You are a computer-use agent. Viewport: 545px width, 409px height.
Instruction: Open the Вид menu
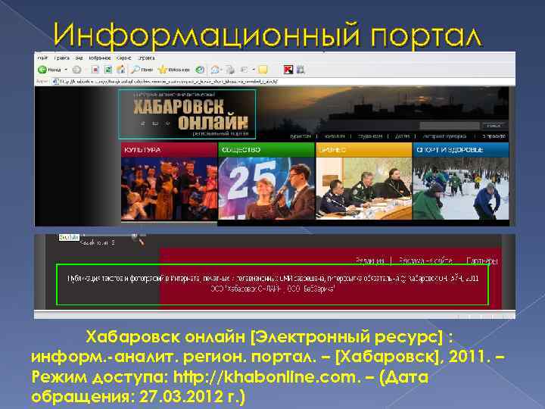click(79, 58)
